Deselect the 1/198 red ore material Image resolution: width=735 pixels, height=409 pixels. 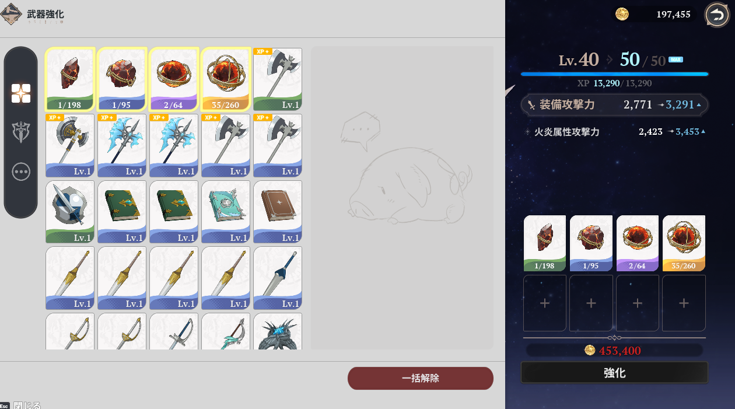pyautogui.click(x=69, y=79)
